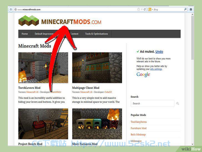Click scrollbar down arrow
Image resolution: width=202 pixels, height=152 pixels.
click(x=192, y=144)
